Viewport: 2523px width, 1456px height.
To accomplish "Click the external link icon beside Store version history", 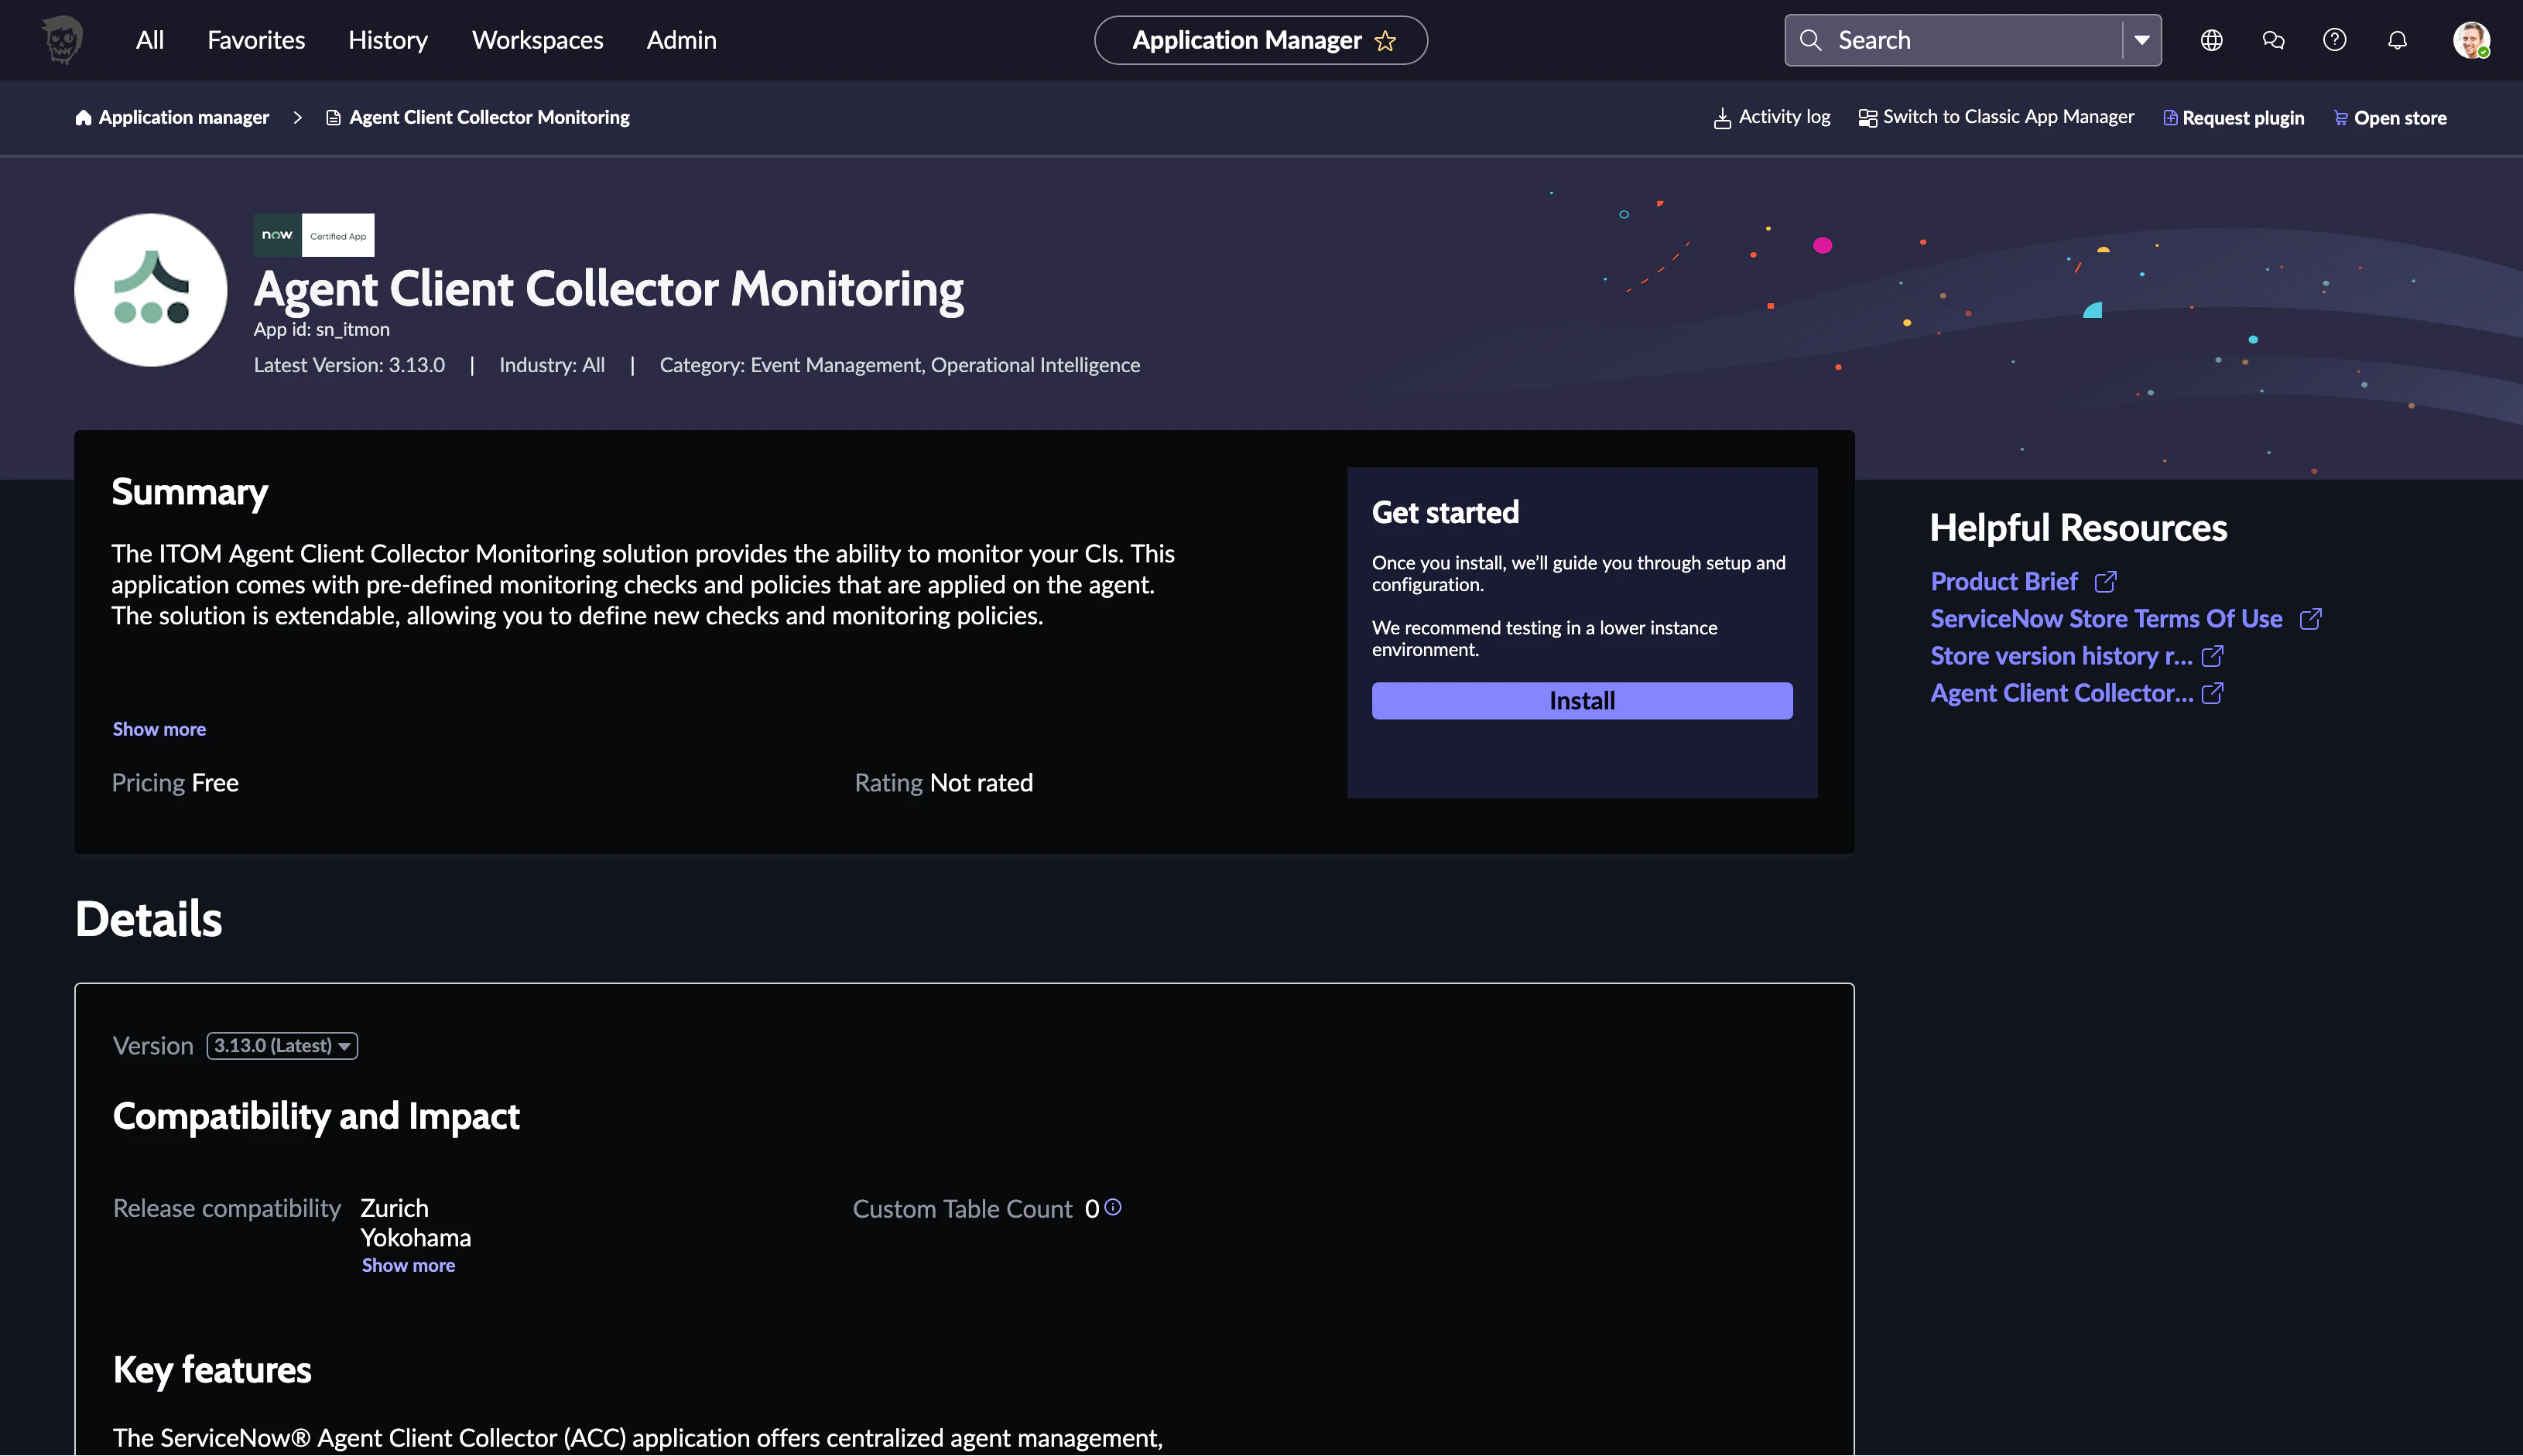I will [x=2212, y=656].
